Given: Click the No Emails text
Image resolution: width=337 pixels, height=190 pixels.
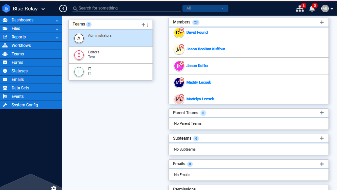Looking at the screenshot, I should click(182, 175).
